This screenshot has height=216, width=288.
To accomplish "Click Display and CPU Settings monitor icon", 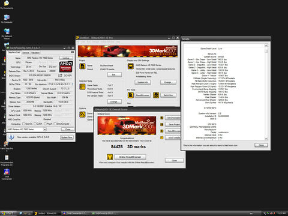I will pyautogui.click(x=131, y=66).
